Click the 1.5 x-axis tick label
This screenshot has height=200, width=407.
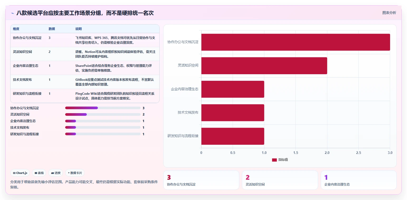(295, 153)
